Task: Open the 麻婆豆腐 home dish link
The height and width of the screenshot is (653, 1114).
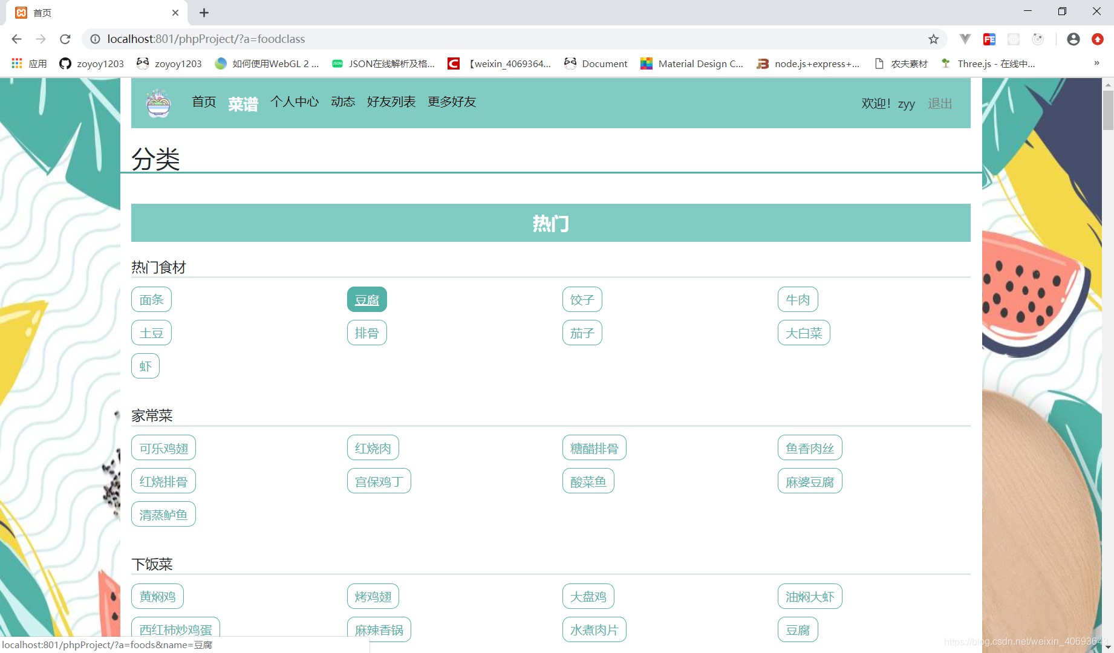Action: [809, 481]
